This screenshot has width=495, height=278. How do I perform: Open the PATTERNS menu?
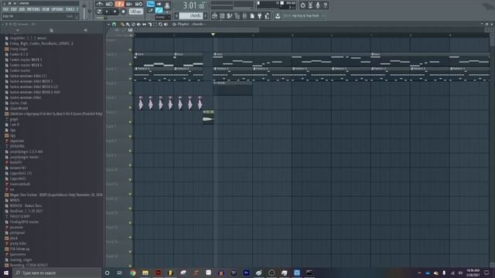coord(33,9)
